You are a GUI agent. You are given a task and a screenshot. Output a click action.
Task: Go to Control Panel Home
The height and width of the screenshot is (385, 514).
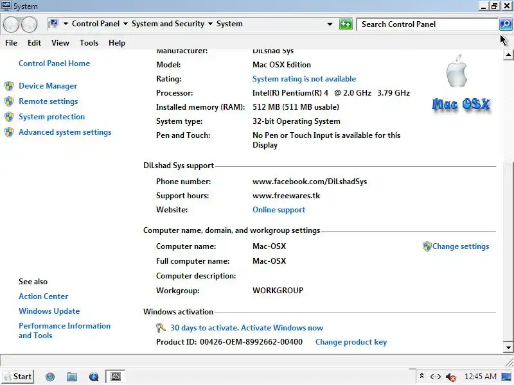54,64
